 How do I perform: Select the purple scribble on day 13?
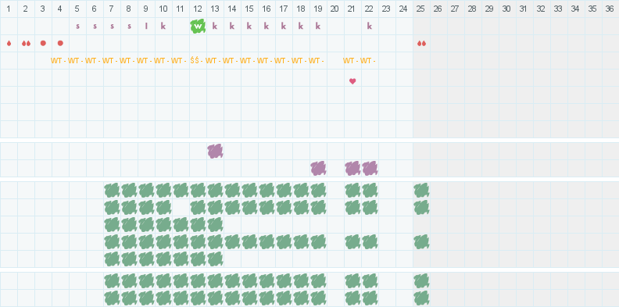point(215,151)
